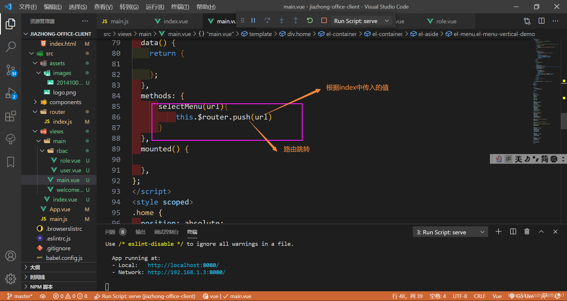This screenshot has width=567, height=301.
Task: Grab the debug toolbar drag handle
Action: pos(242,20)
